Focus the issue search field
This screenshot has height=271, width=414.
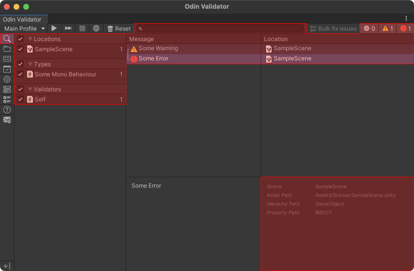click(x=220, y=29)
